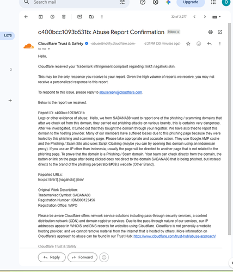Image resolution: width=233 pixels, height=272 pixels.
Task: Add an emoji reaction next to the Forward button
Action: (x=104, y=257)
